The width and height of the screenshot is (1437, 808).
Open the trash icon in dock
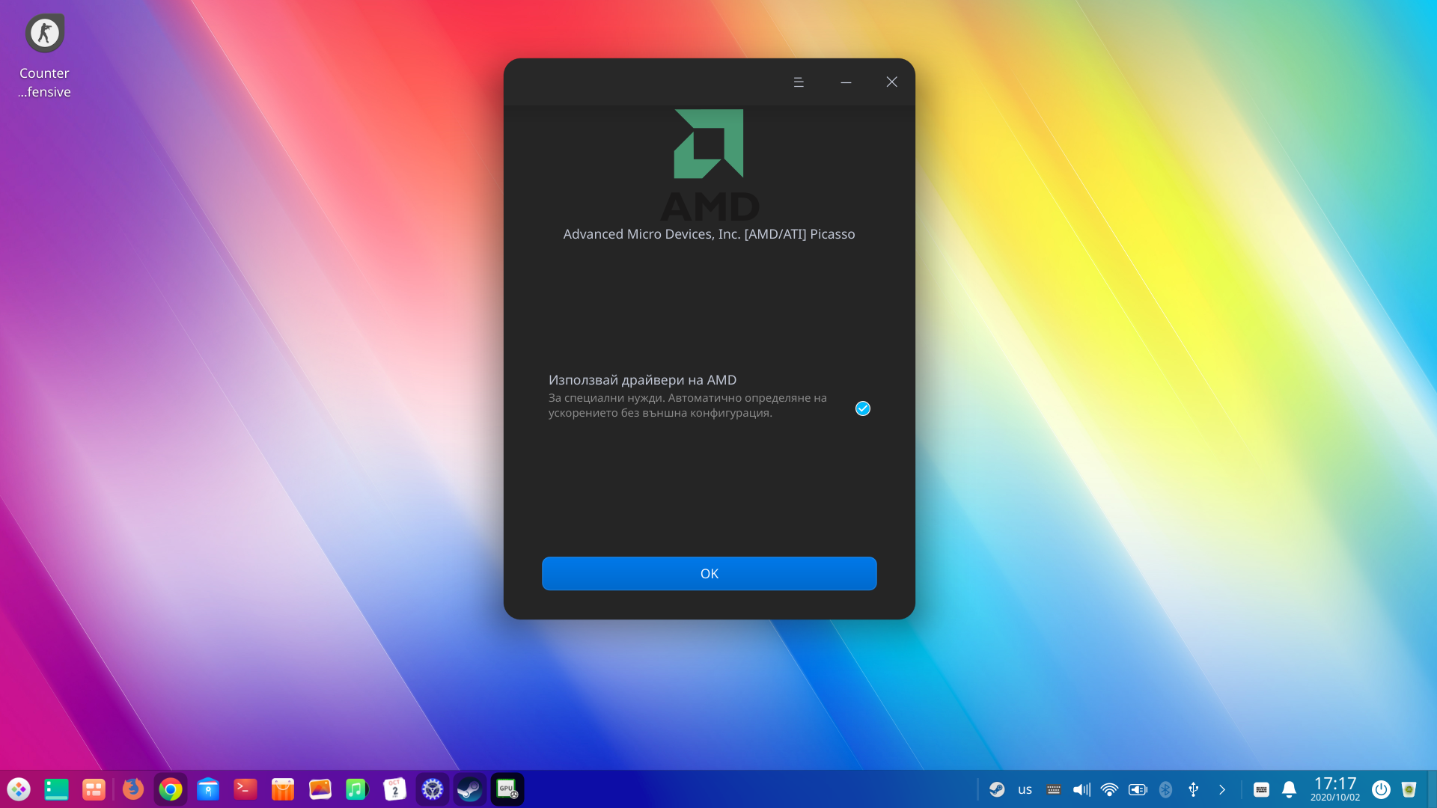pyautogui.click(x=1409, y=789)
